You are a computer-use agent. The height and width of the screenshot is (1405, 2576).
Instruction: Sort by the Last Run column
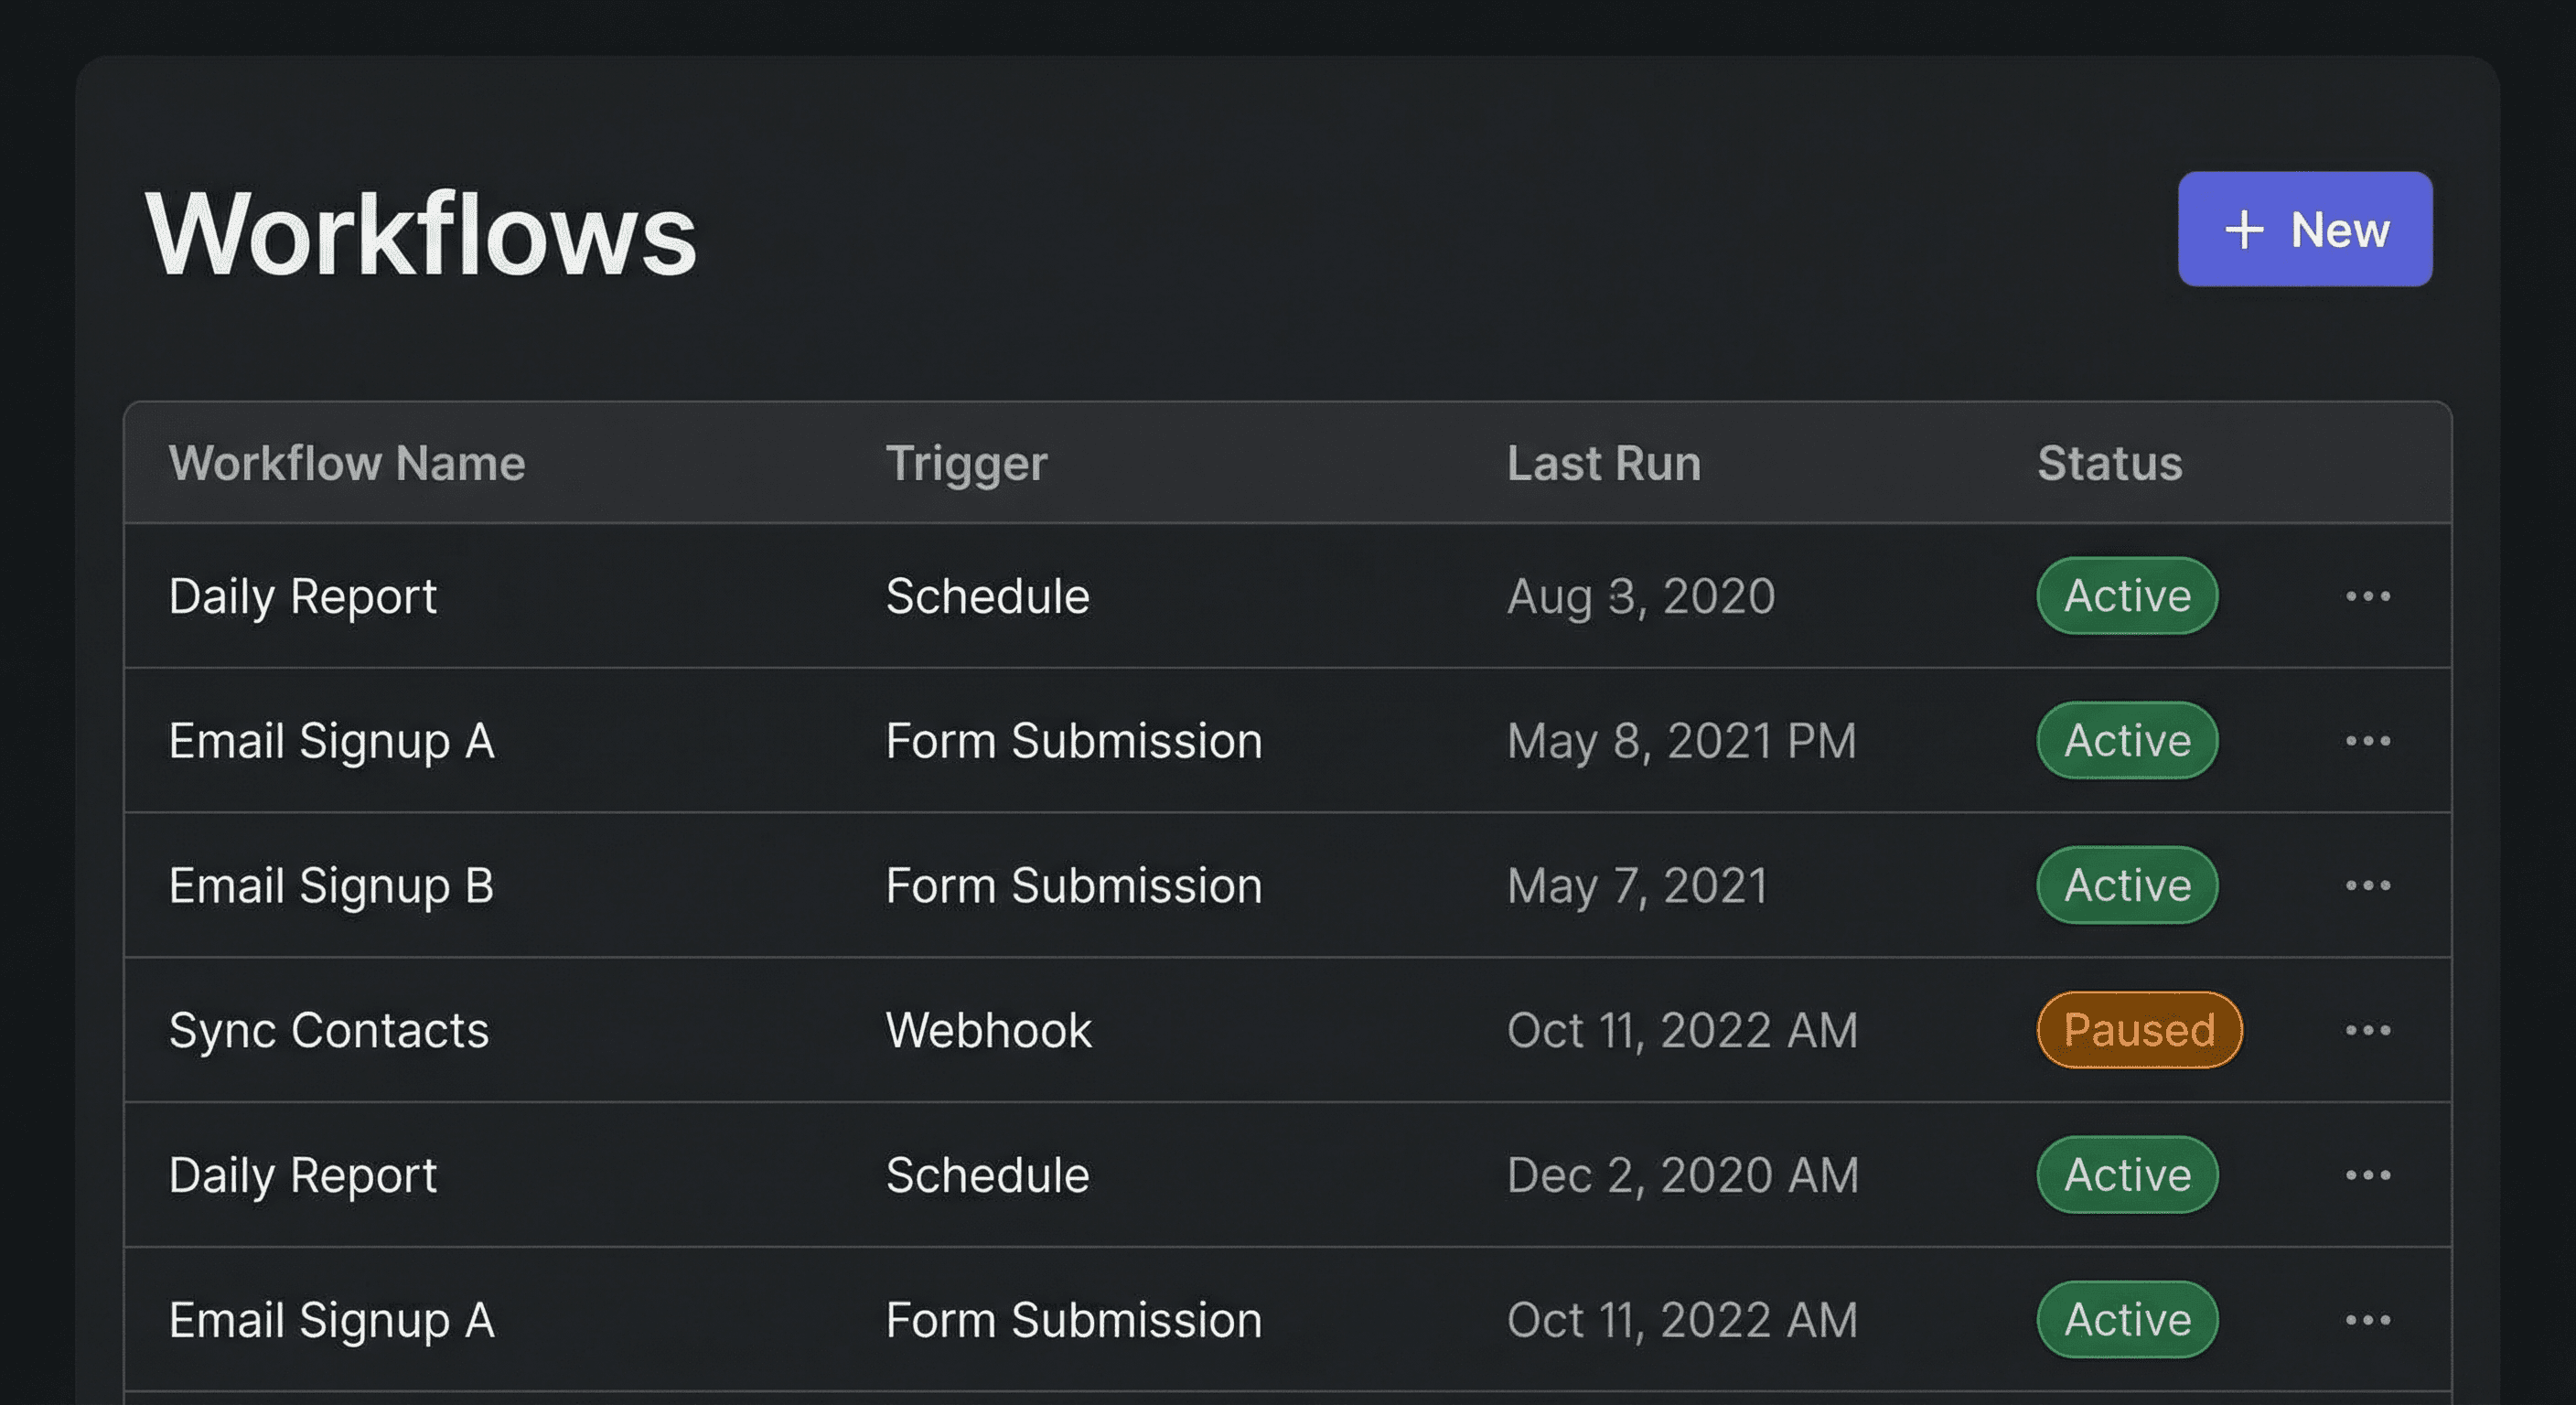click(x=1602, y=462)
